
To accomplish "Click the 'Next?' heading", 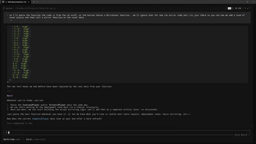I will 10,96.
